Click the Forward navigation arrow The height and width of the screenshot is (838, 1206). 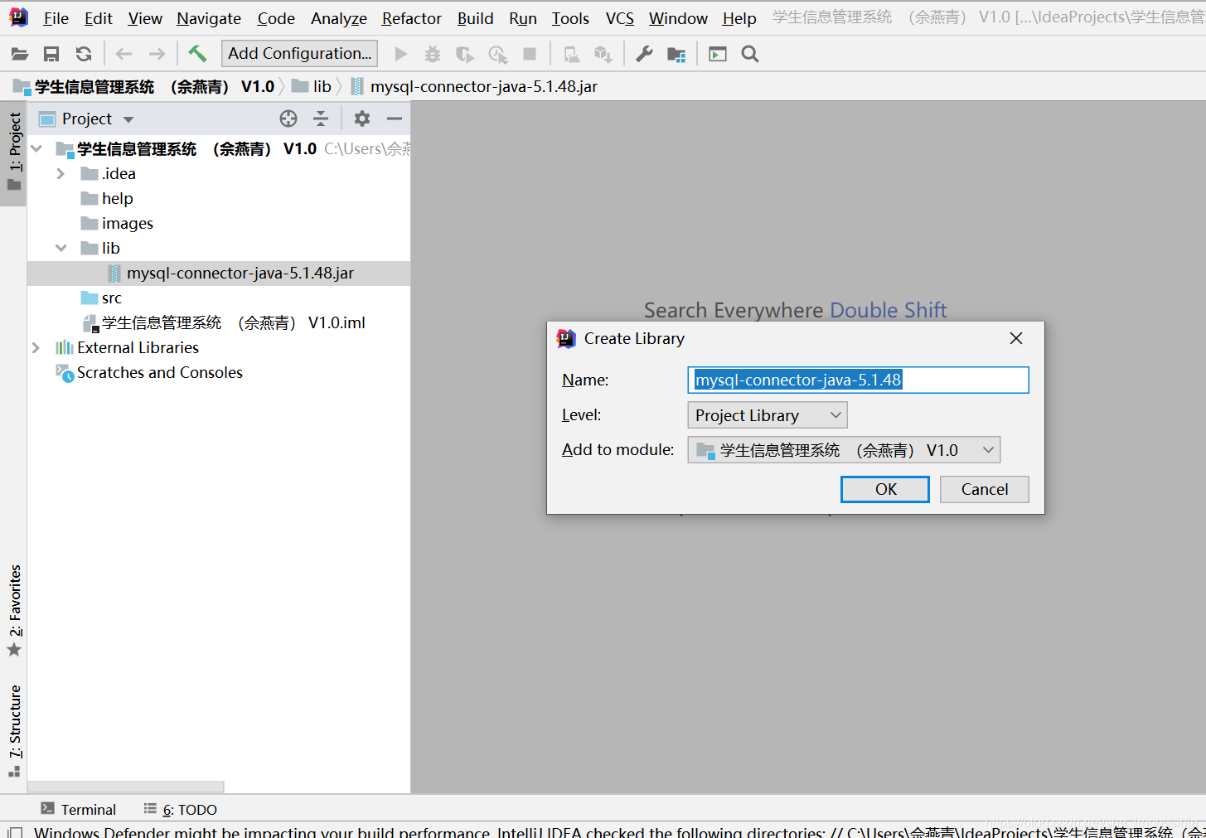tap(157, 54)
